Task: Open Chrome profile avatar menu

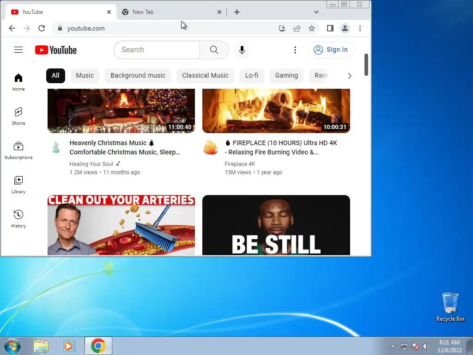Action: click(345, 28)
